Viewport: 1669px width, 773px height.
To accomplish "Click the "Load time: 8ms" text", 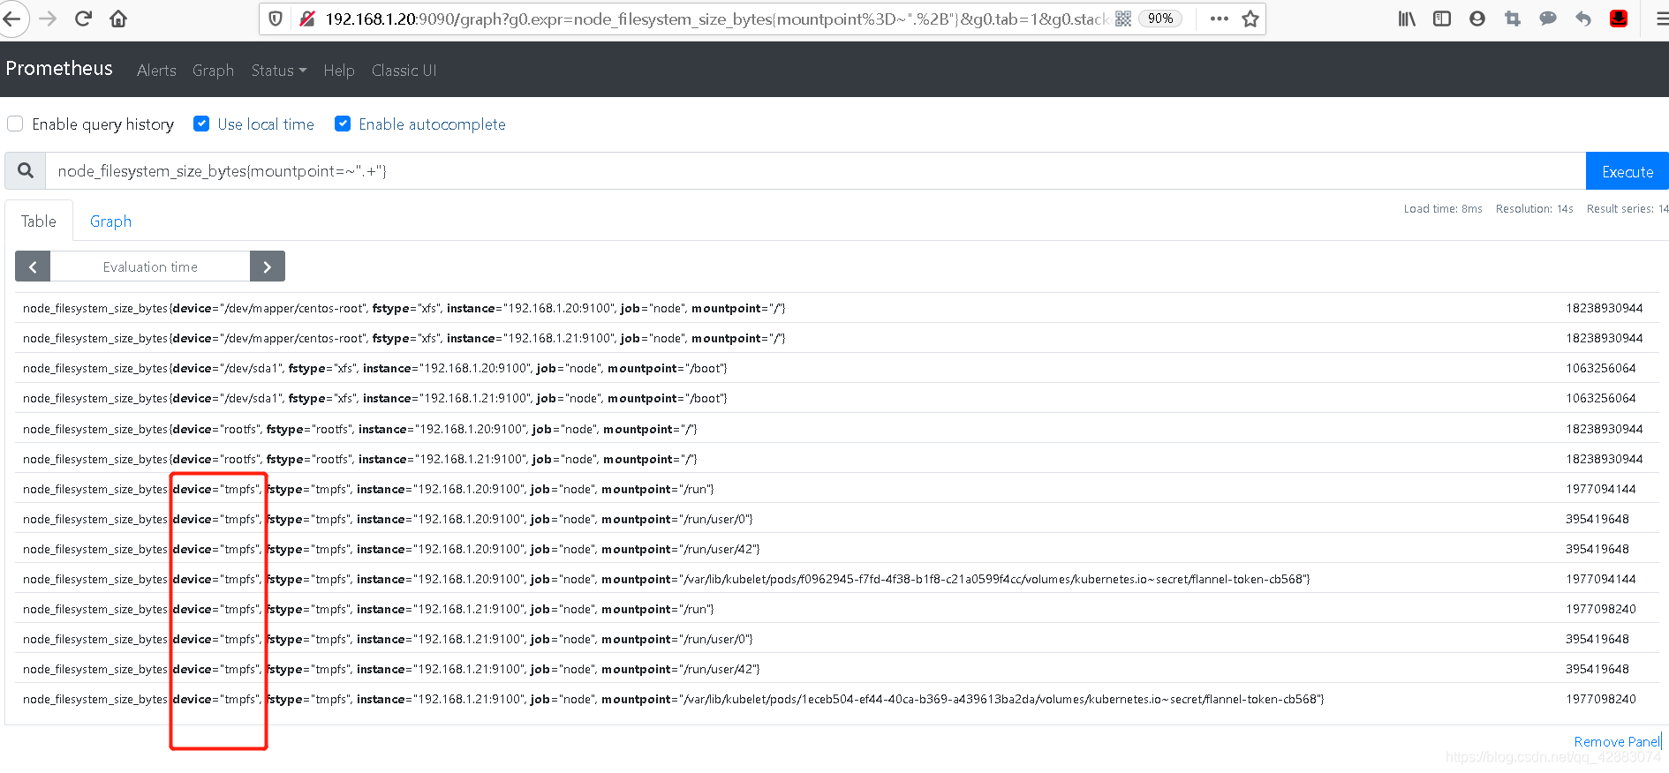I will [x=1443, y=209].
